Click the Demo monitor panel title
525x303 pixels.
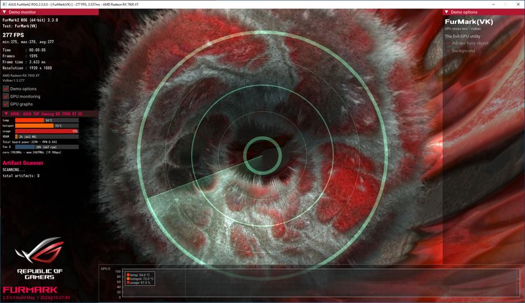coord(22,12)
